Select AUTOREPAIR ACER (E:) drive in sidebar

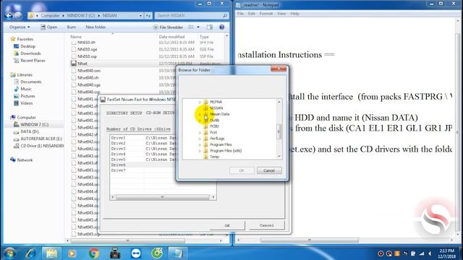(41, 139)
